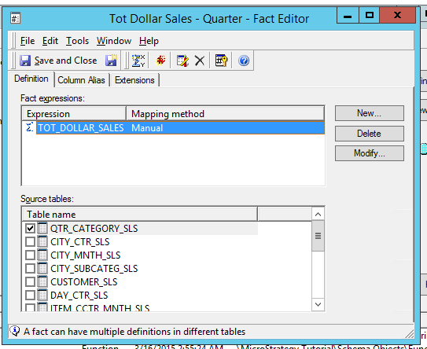This screenshot has width=427, height=349.
Task: Click the table key properties icon
Action: 221,61
